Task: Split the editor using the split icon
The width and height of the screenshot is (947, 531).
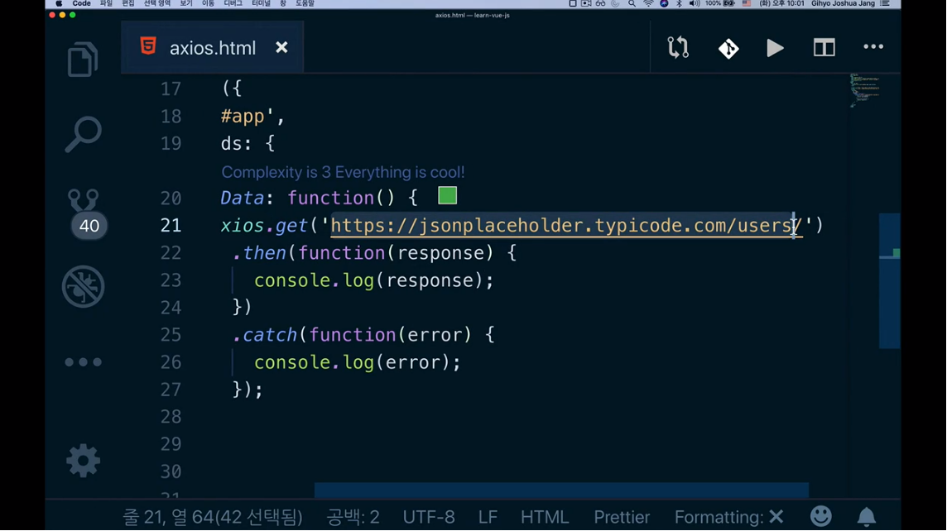Action: 824,48
